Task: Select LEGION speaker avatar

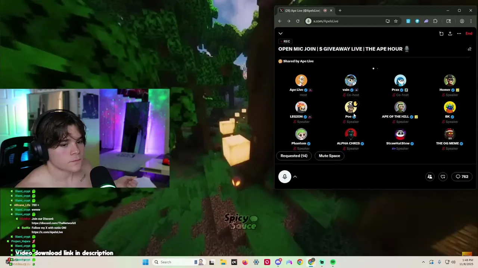Action: click(301, 107)
